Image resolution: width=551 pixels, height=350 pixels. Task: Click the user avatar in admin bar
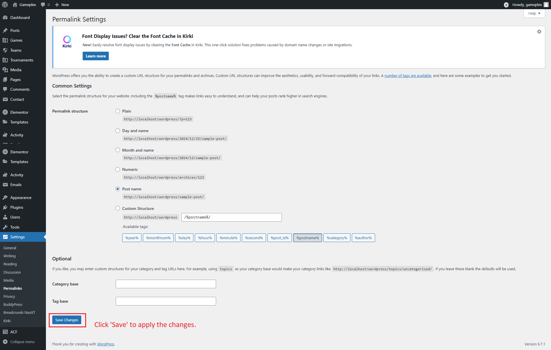[x=546, y=5]
